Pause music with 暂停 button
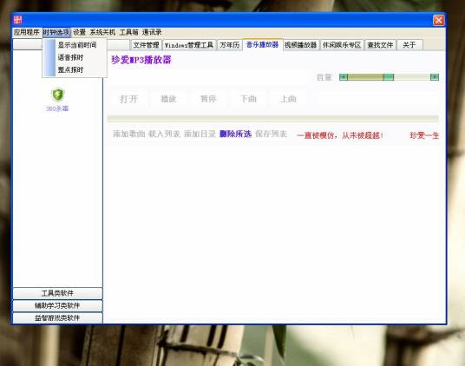 click(x=208, y=99)
